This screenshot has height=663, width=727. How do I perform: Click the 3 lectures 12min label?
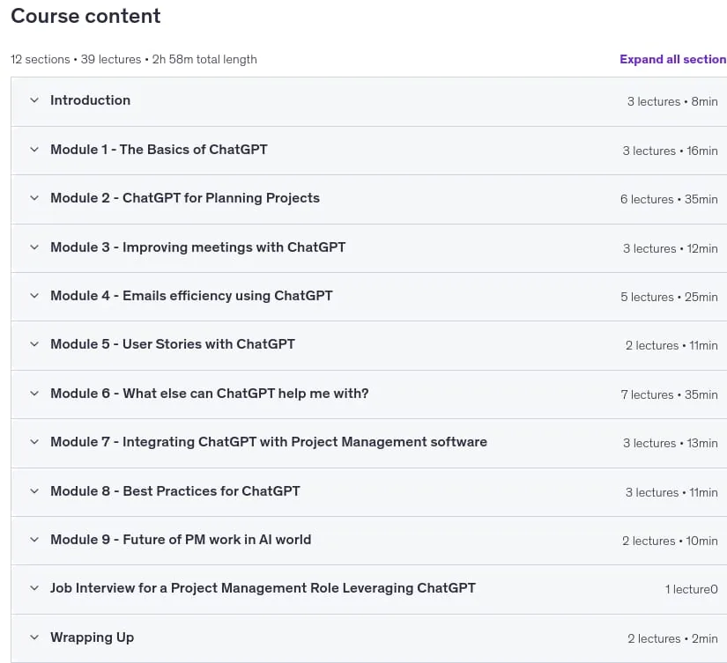point(671,248)
